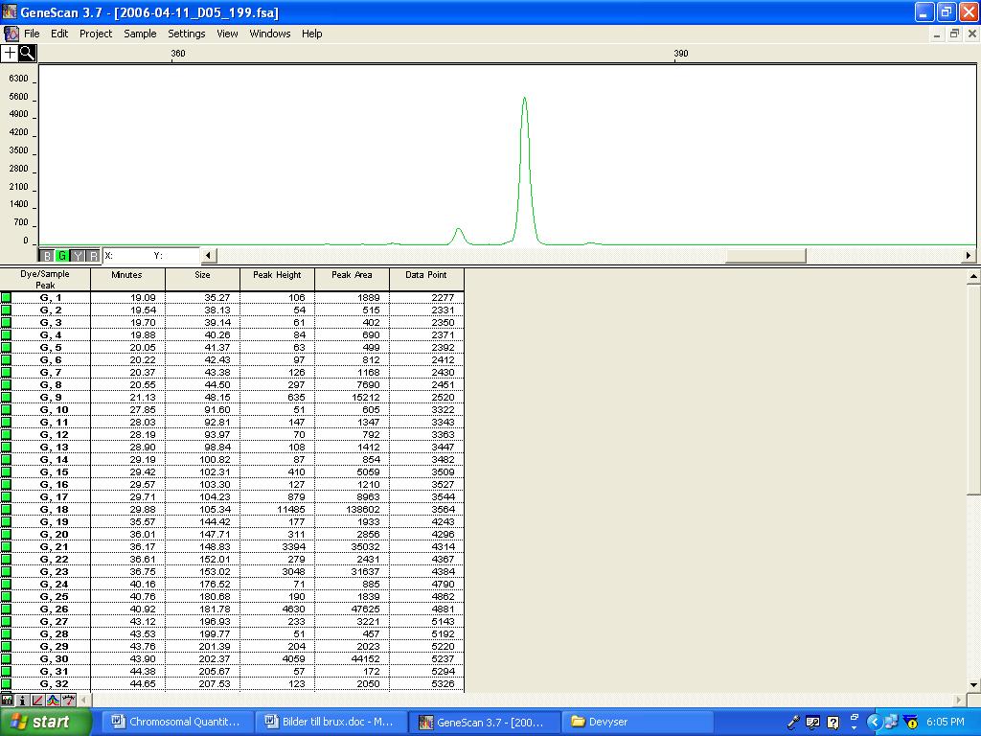Screen dimensions: 981x736
Task: Click green marker beside row G, 18
Action: coord(7,510)
